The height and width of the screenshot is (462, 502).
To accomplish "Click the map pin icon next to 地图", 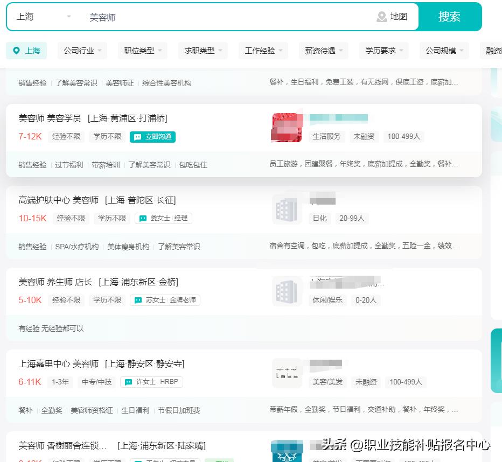I will coord(381,17).
